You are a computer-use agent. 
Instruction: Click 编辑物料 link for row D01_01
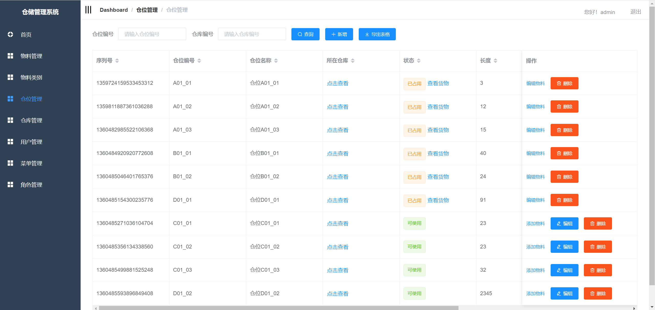coord(536,200)
